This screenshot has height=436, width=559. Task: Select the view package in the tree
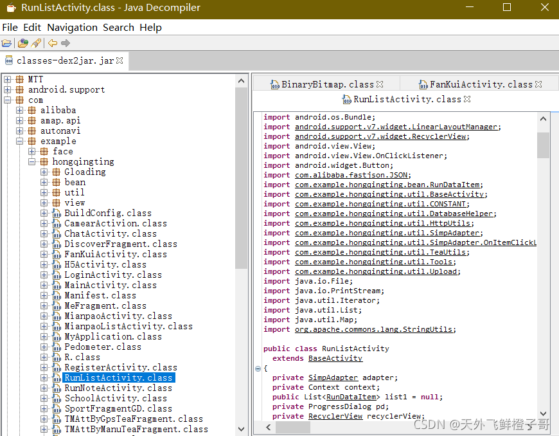(x=75, y=203)
